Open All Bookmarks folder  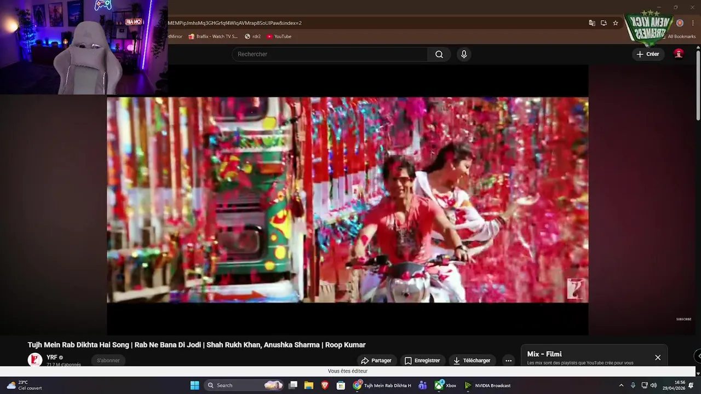click(677, 36)
